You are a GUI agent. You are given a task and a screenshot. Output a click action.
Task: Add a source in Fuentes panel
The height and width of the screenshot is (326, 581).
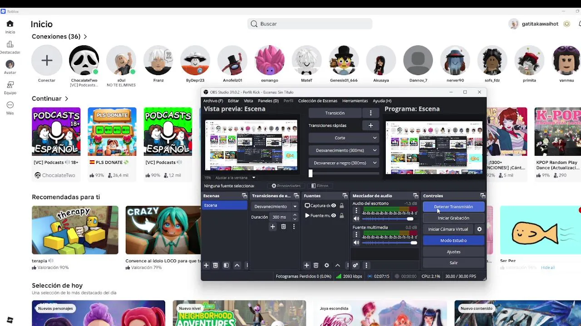[x=306, y=265]
